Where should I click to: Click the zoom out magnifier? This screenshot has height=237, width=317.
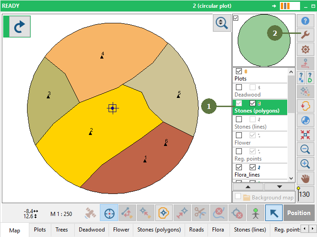(x=306, y=149)
